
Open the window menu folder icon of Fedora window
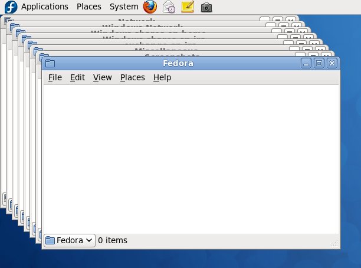pos(50,63)
